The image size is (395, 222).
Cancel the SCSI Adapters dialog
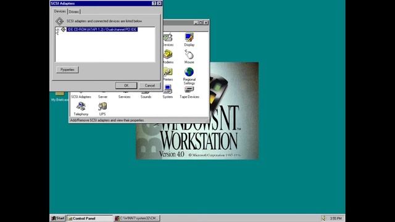149,86
